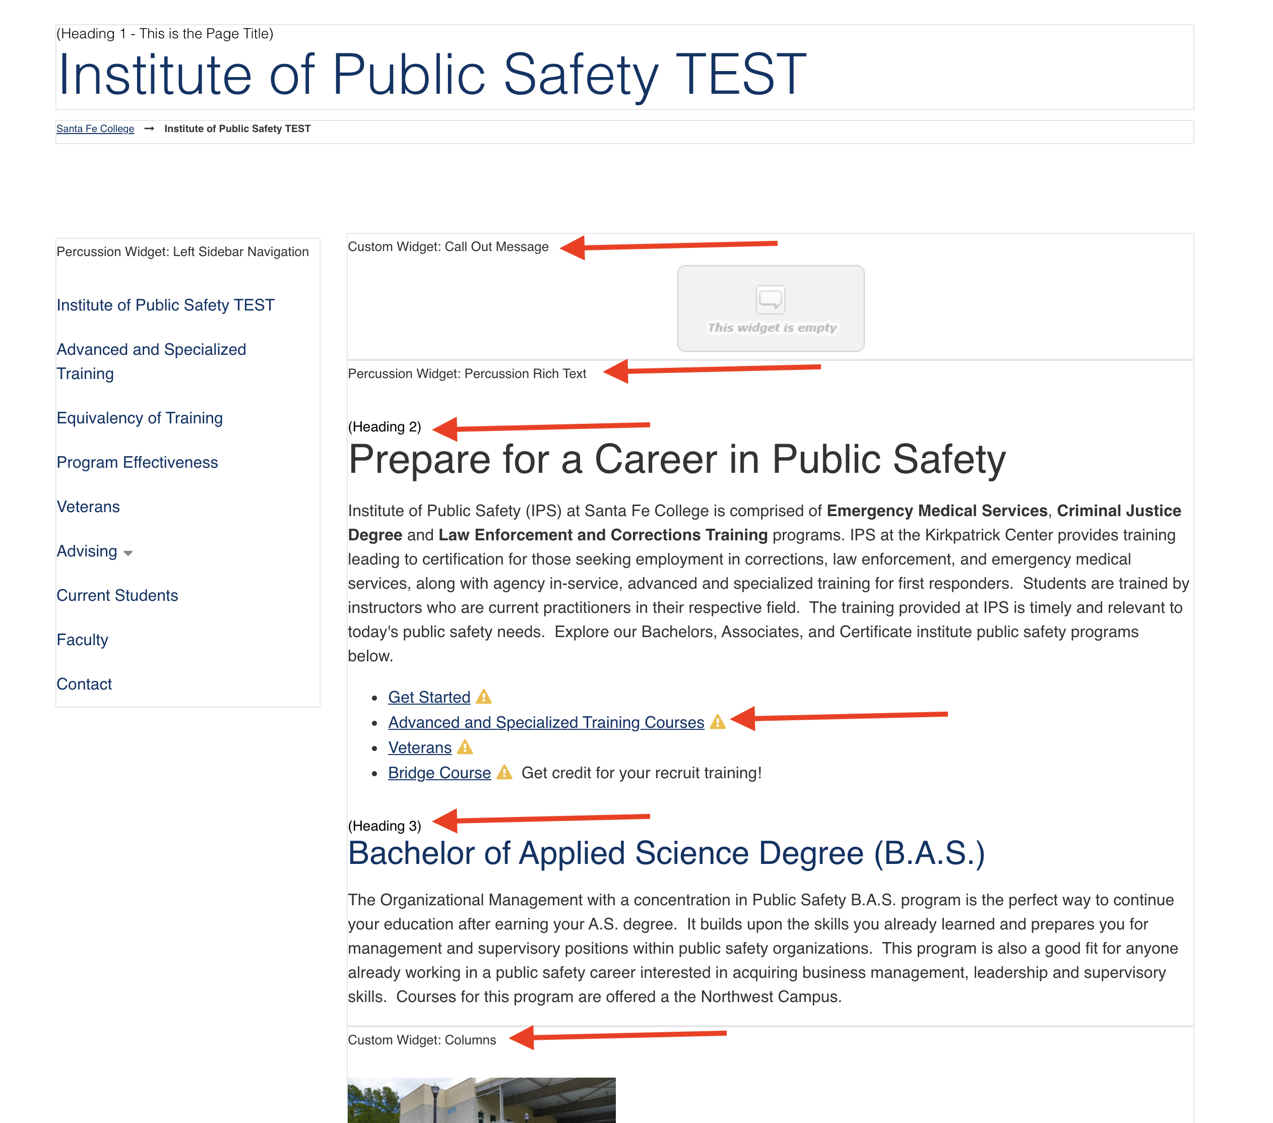Click warning icon beside Veterans list link
This screenshot has height=1123, width=1273.
pyautogui.click(x=465, y=747)
